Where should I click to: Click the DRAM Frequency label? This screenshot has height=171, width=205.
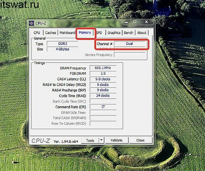click(73, 68)
